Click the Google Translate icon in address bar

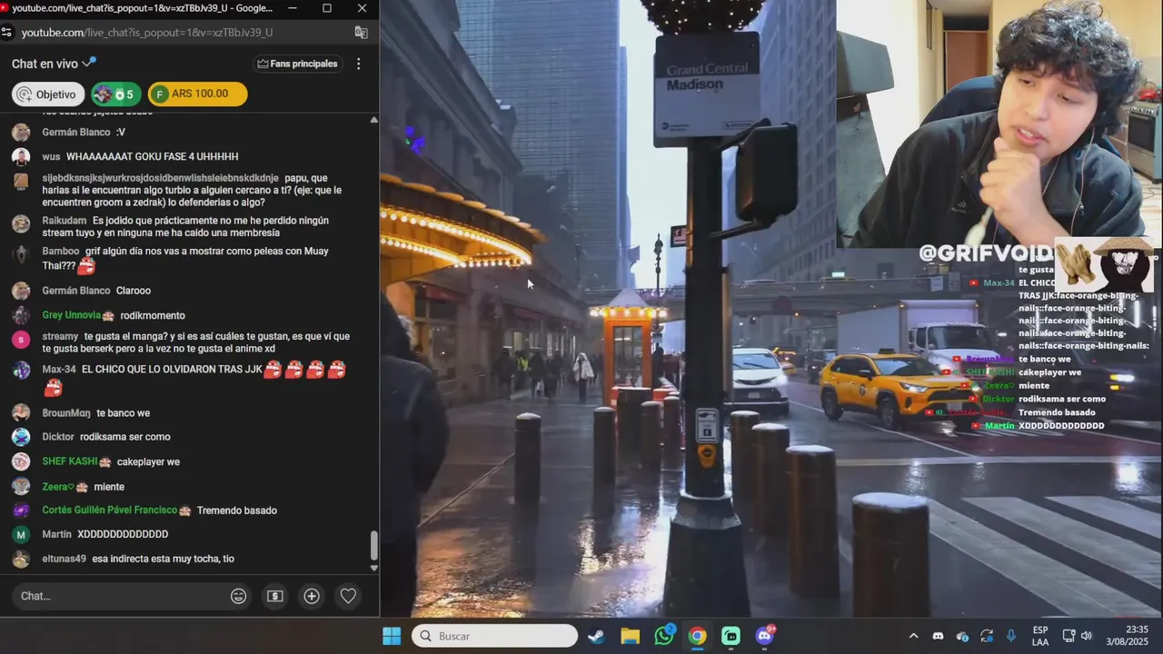pyautogui.click(x=361, y=32)
